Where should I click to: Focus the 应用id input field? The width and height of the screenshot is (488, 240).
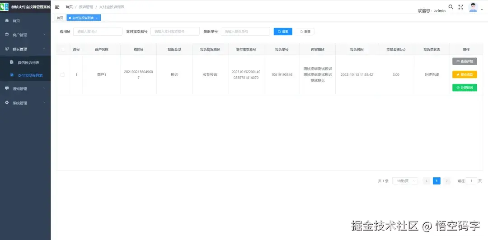[x=98, y=32]
